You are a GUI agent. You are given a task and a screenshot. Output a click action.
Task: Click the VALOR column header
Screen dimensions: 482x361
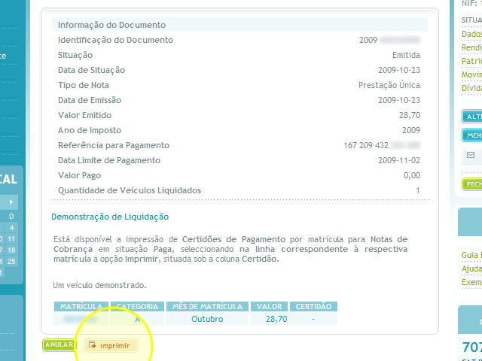coord(270,306)
